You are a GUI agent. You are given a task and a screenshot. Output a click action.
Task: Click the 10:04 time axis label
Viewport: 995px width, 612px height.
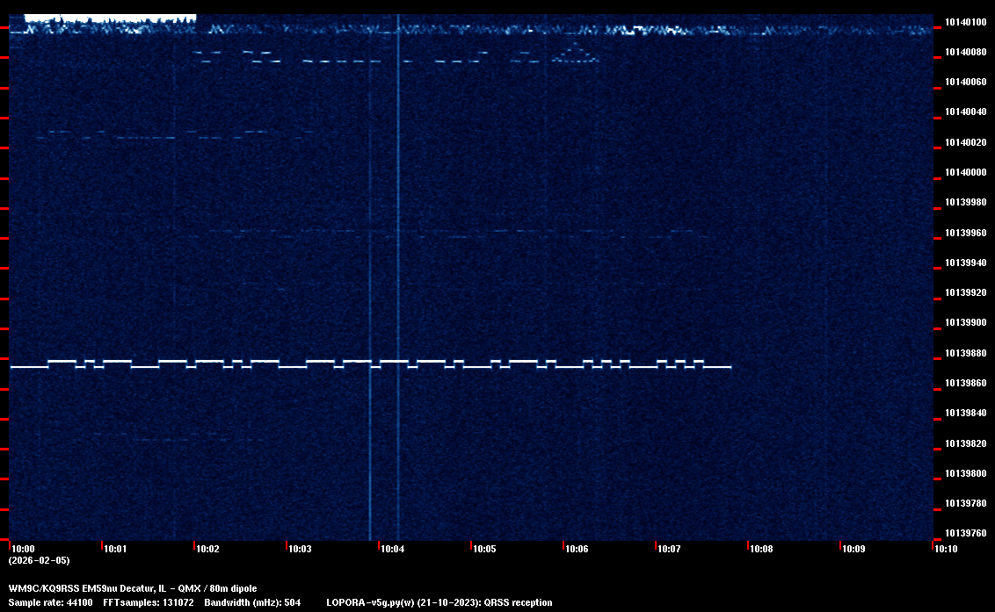click(x=392, y=549)
